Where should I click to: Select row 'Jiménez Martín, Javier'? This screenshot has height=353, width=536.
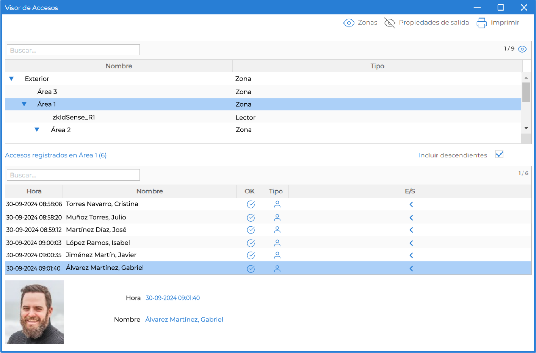tap(268, 255)
